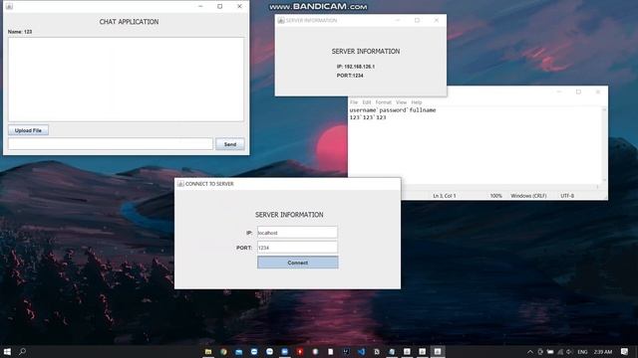Click the Connect button
The image size is (638, 358).
pos(297,263)
